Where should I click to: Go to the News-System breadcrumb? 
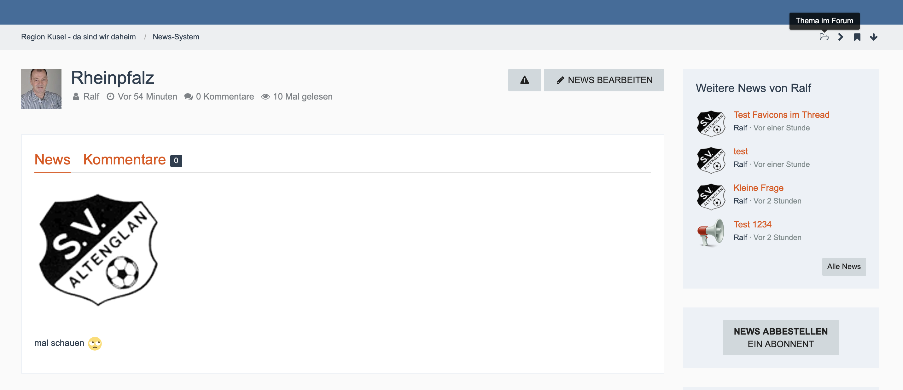[176, 37]
